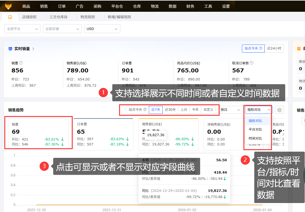Viewport: 305px width, 212px height.
Task: Click the -83.61% change in 销量 card
Action: point(52,139)
